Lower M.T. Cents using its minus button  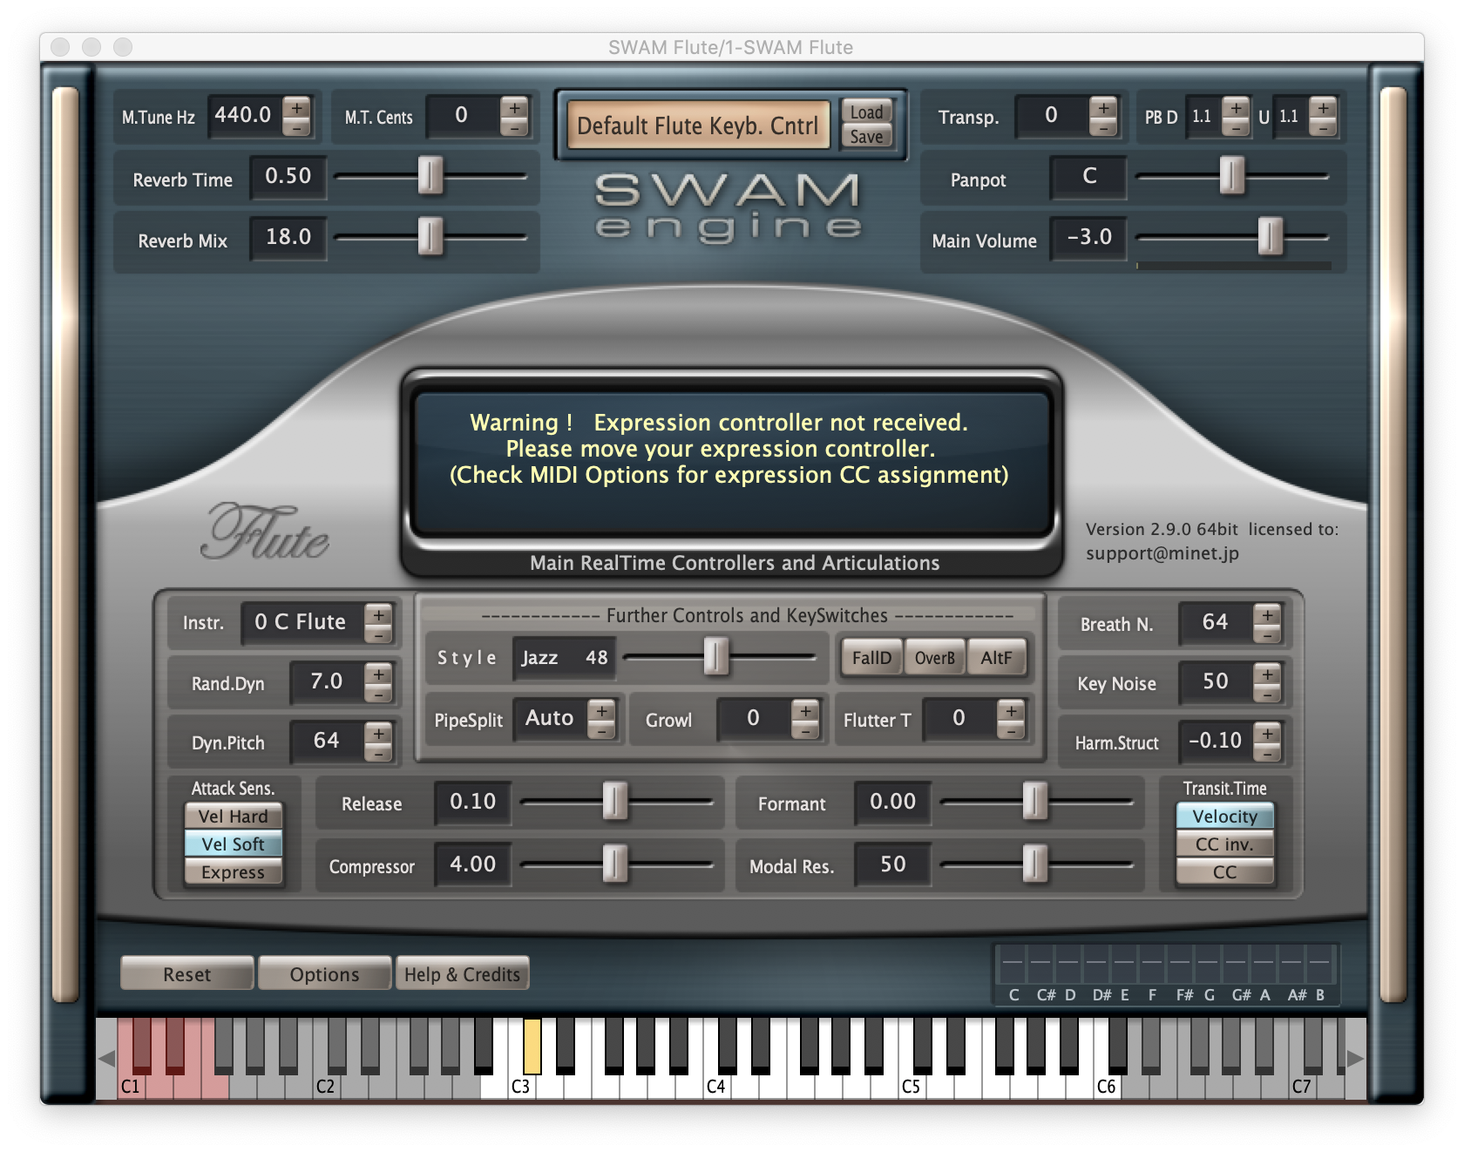[x=514, y=127]
